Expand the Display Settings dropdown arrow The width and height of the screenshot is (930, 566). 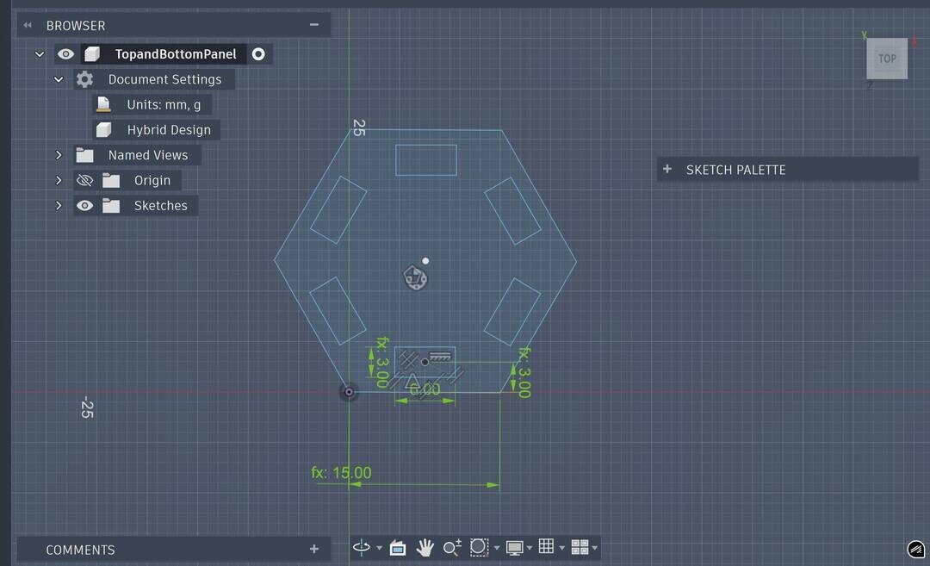(x=529, y=548)
